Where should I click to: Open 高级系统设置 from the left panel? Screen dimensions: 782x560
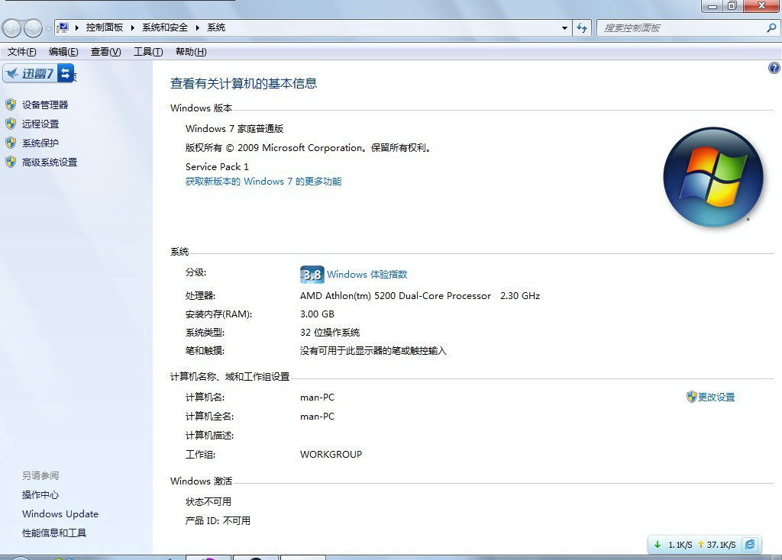point(50,162)
